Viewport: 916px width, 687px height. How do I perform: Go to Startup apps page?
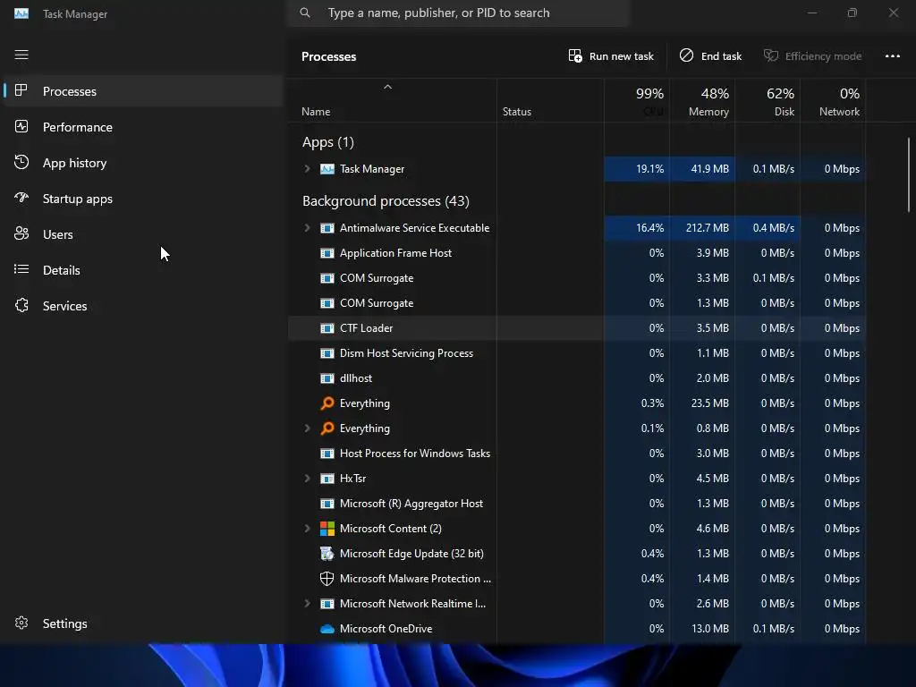(x=142, y=199)
